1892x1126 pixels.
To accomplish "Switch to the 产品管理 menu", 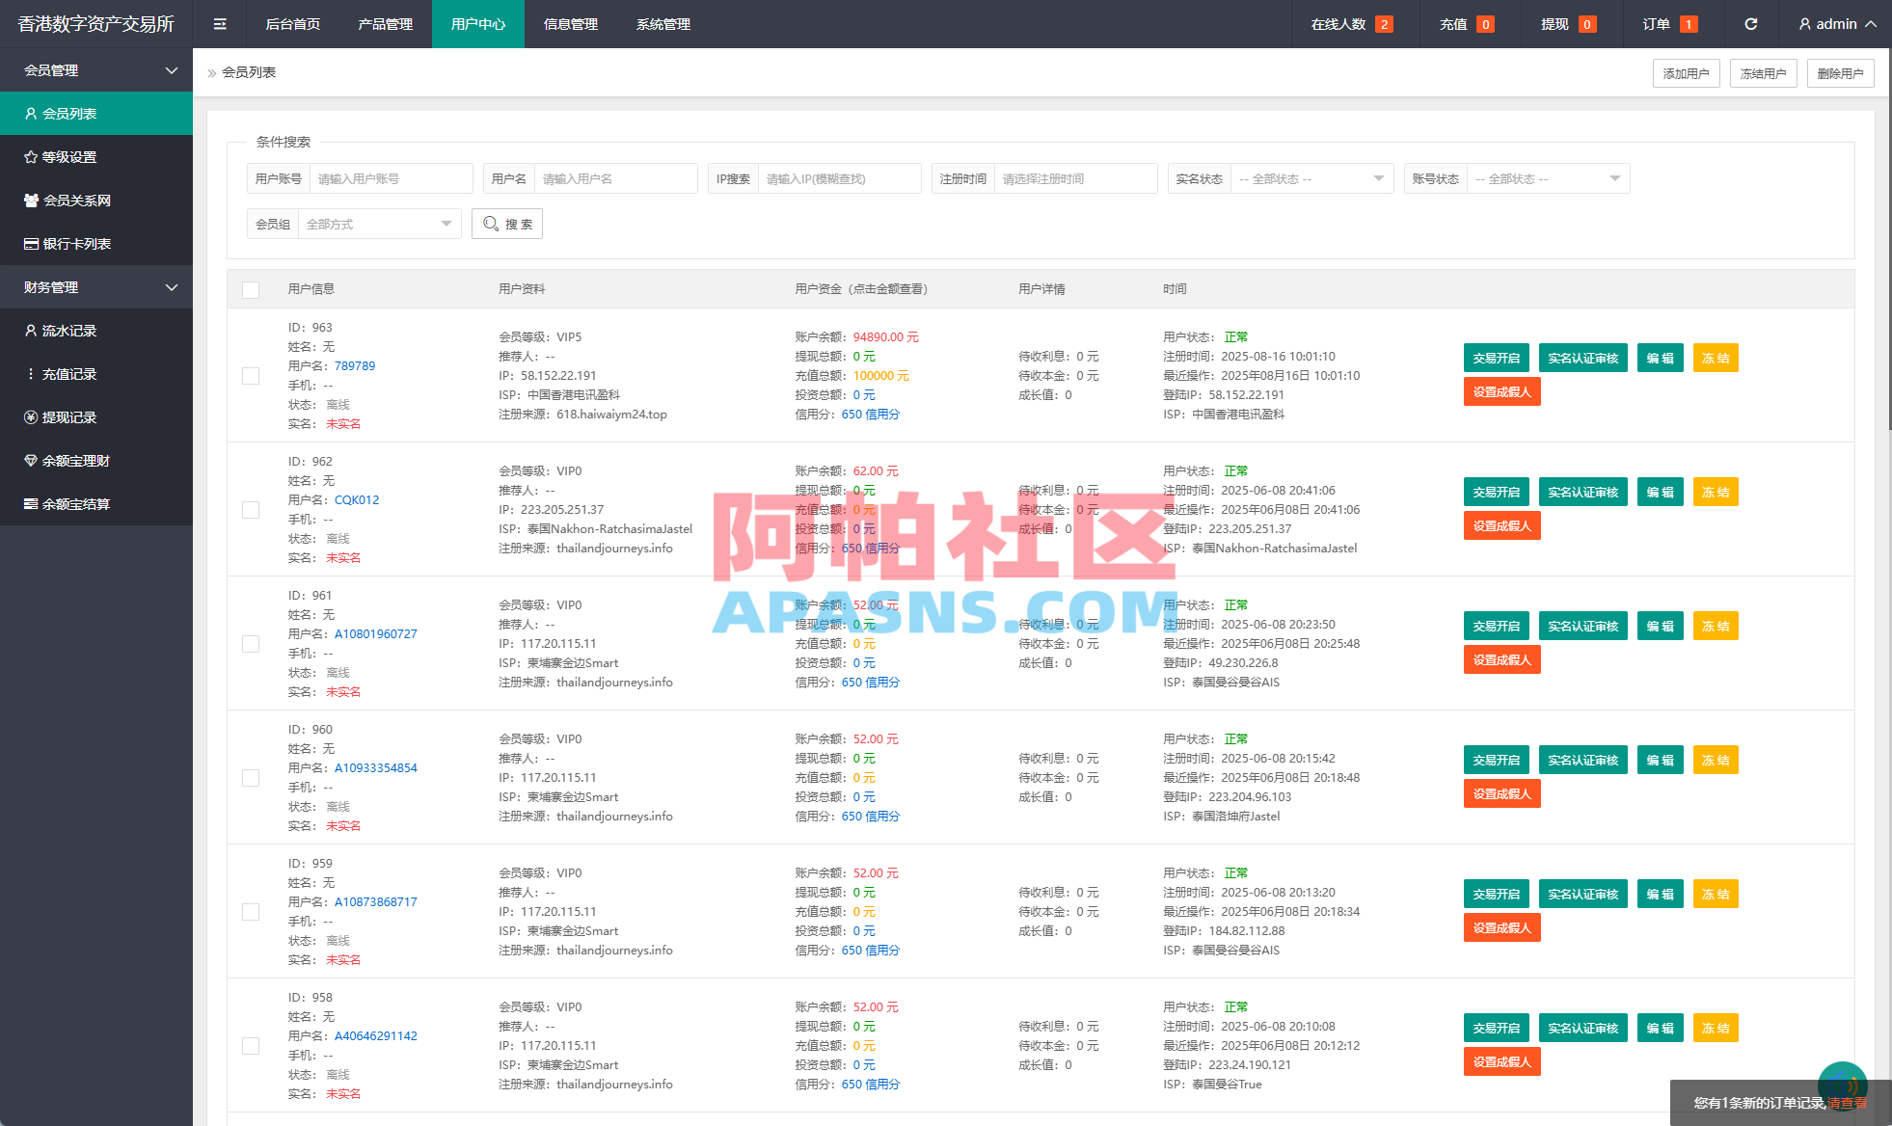I will point(385,23).
